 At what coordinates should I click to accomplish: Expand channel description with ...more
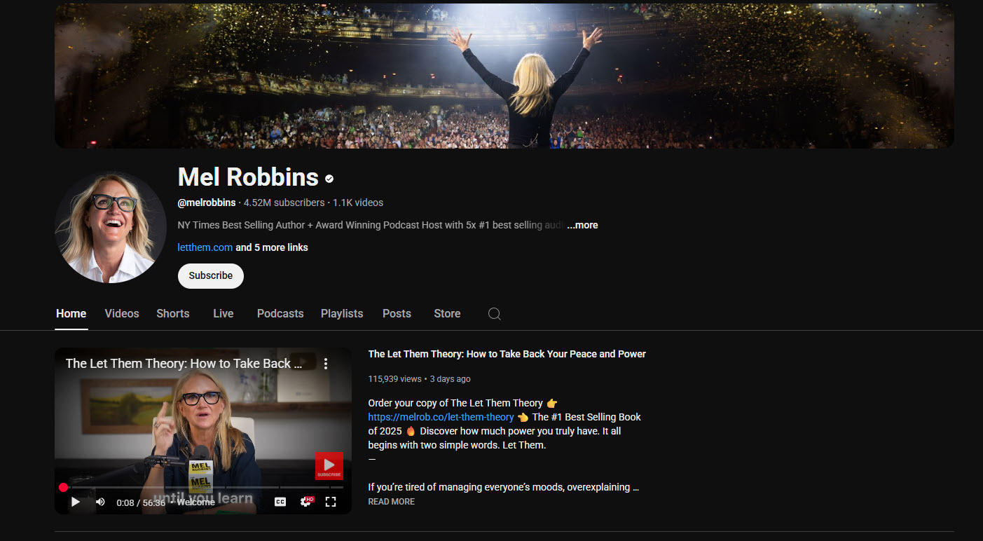[x=582, y=225]
